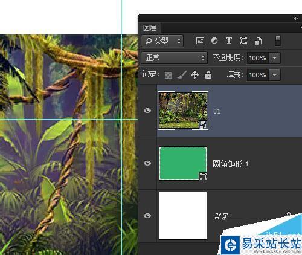Screen dimensions: 302x255
Task: Filter layers by pixel layer icon
Action: [x=200, y=41]
